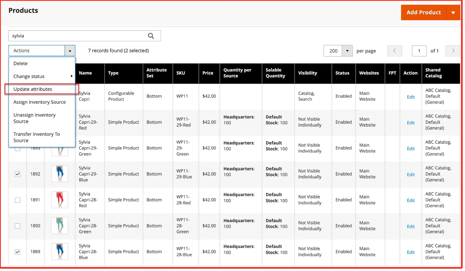The image size is (465, 271).
Task: Click the search magnifier icon
Action: click(151, 36)
